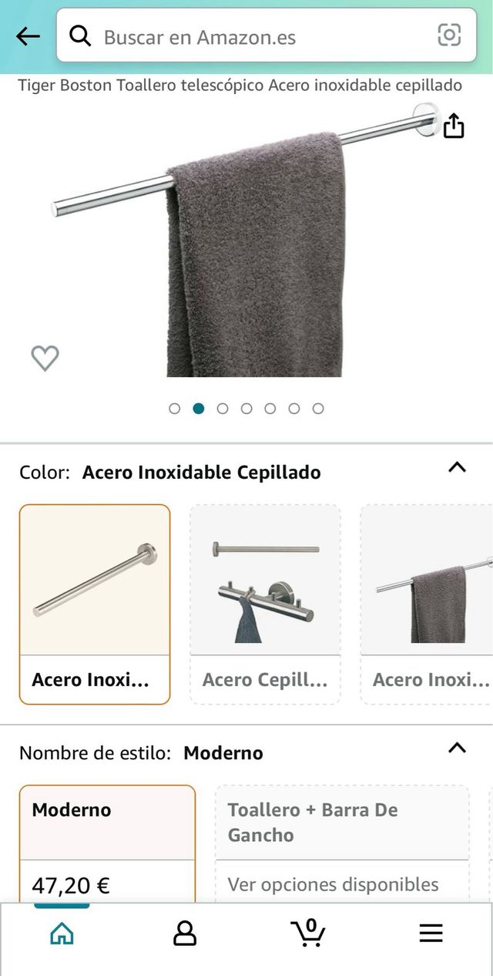Tap the magnifying glass search icon
Image resolution: width=493 pixels, height=976 pixels.
point(80,36)
